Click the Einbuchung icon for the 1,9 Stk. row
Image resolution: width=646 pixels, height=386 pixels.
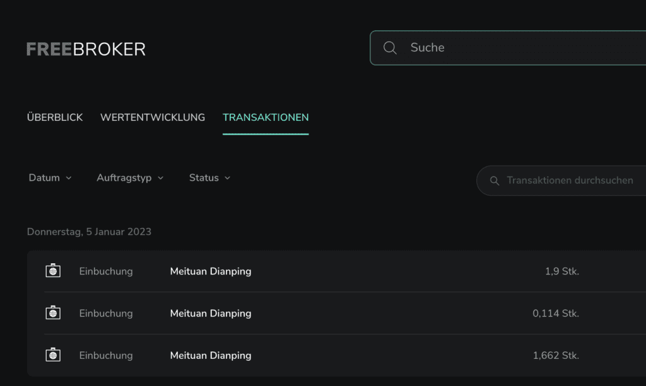click(x=53, y=271)
